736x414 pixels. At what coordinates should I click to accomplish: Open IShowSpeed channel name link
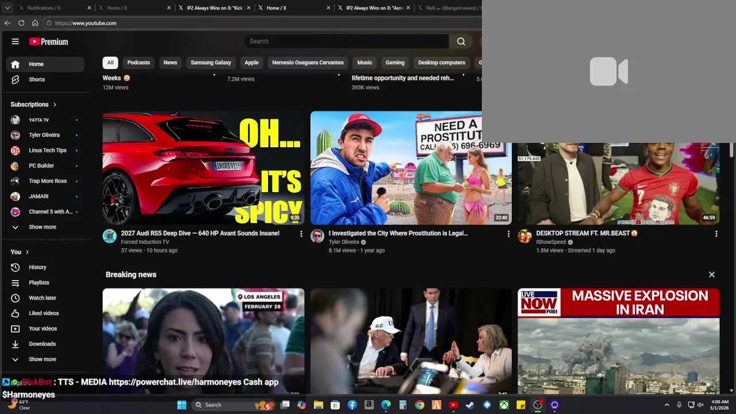click(551, 242)
